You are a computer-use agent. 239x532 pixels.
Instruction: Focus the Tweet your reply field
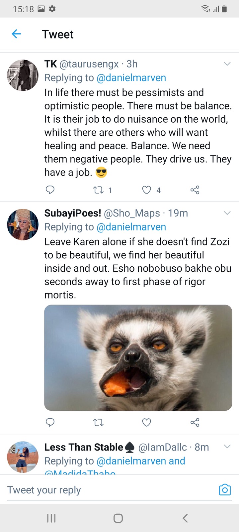click(110, 490)
